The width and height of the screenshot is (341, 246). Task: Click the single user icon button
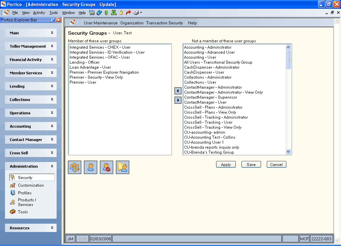pos(91,167)
